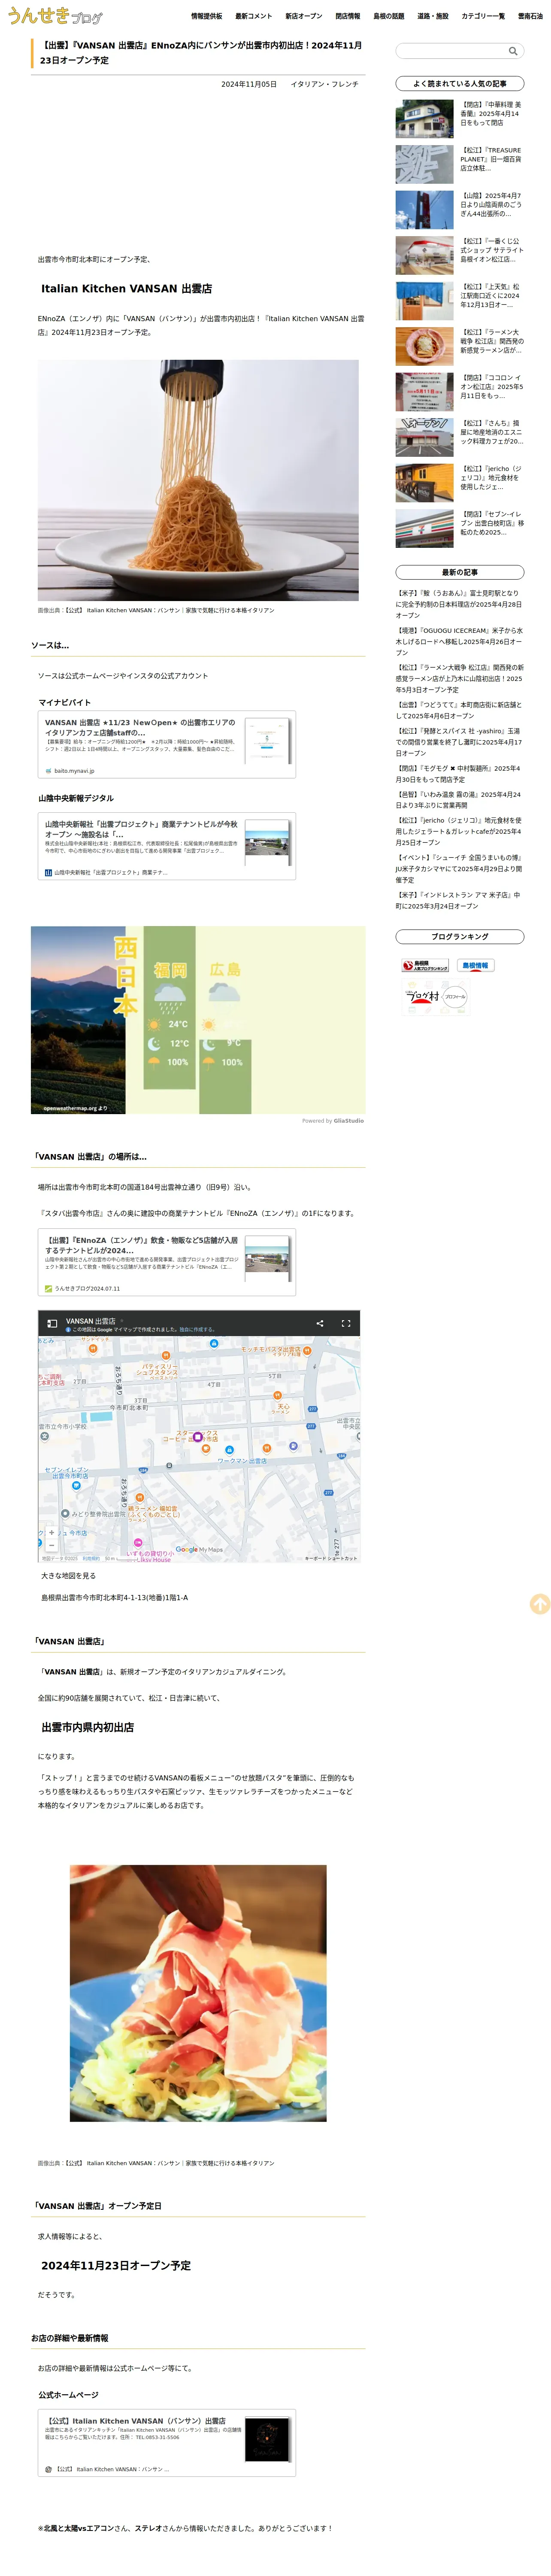The height and width of the screenshot is (2576, 551).
Task: Click the 島根情報 ranking badge
Action: pyautogui.click(x=476, y=965)
